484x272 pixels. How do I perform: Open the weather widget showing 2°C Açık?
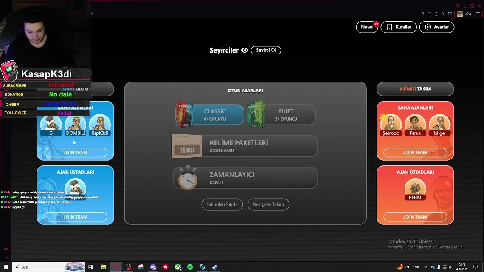(408, 267)
